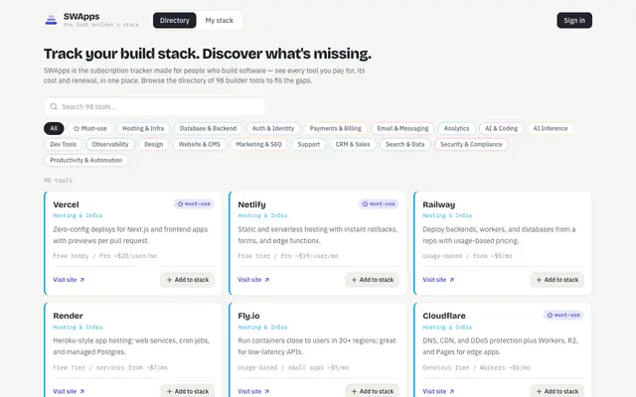Viewport: 636px width, 397px height.
Task: Click the Fly.io card title
Action: coord(248,316)
